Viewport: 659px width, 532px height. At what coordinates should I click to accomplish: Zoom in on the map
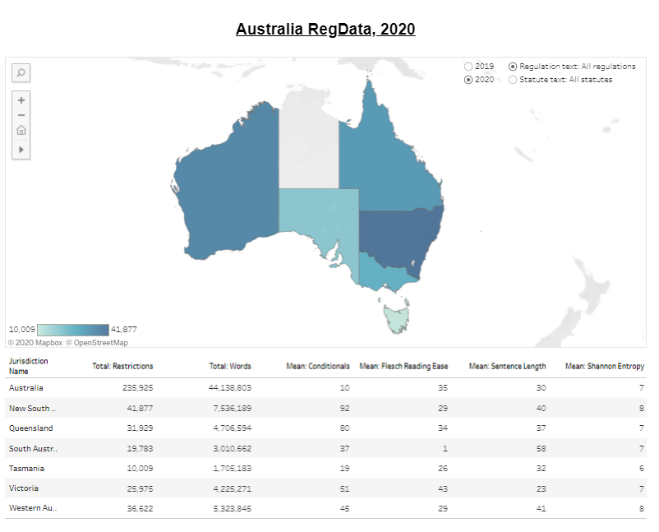20,100
